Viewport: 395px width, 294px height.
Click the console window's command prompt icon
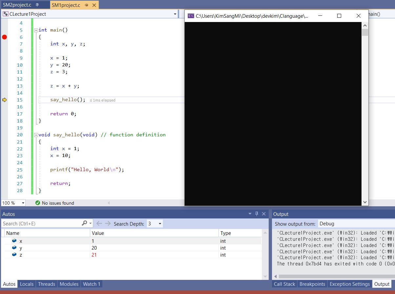click(x=191, y=16)
